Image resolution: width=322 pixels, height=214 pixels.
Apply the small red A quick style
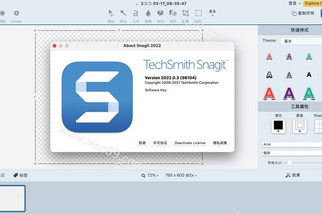click(x=269, y=56)
